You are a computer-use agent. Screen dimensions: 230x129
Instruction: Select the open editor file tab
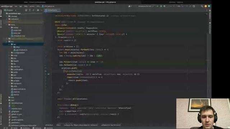pyautogui.click(x=52, y=10)
